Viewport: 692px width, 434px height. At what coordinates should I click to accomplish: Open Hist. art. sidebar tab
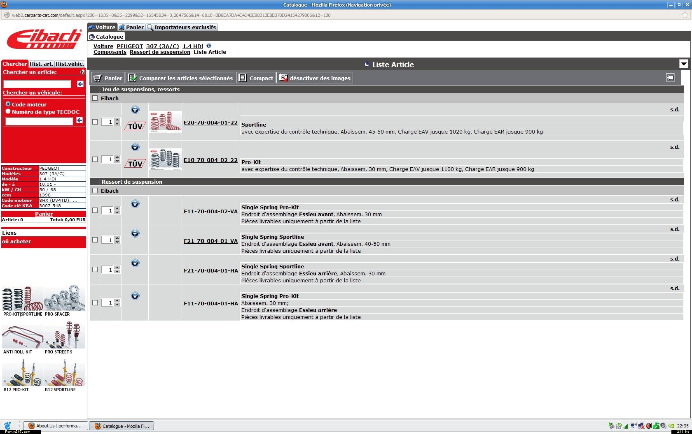(x=41, y=64)
